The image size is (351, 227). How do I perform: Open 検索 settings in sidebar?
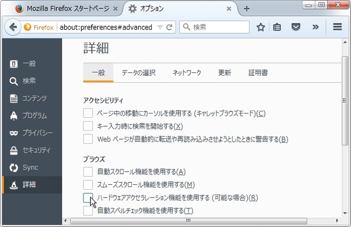32,81
